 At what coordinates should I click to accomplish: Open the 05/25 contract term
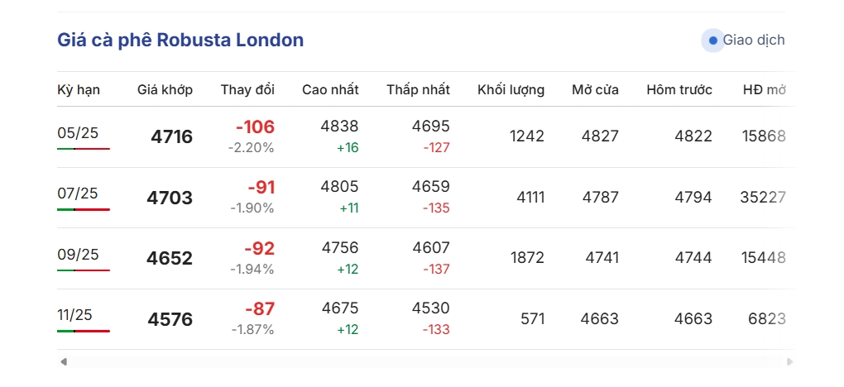[78, 132]
